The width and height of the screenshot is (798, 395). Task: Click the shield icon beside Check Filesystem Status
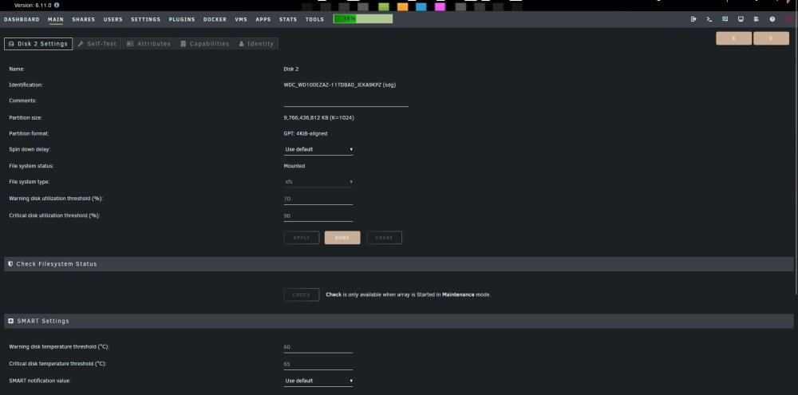coord(10,264)
